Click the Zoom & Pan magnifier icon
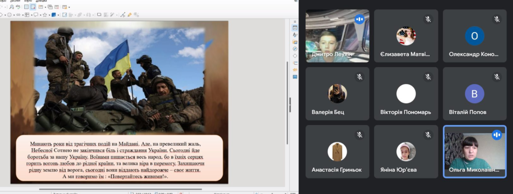513x194 pixels. coord(12,7)
